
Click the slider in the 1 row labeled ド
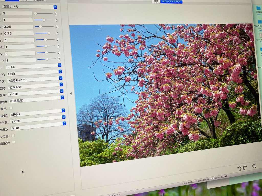(x=46, y=46)
